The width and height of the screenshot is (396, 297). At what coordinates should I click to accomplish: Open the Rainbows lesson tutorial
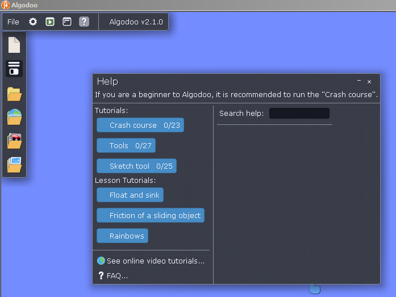123,236
